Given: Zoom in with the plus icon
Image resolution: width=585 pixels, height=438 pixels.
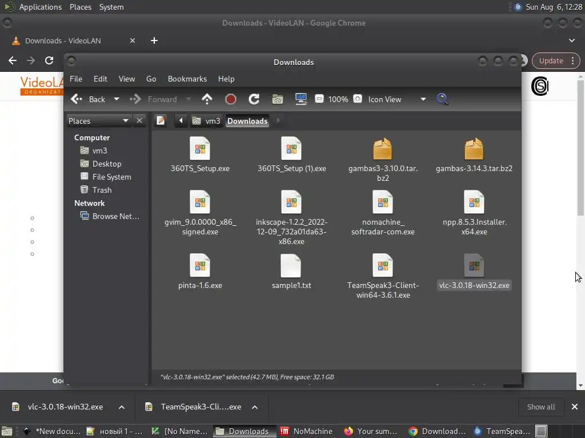Looking at the screenshot, I should click(x=358, y=99).
